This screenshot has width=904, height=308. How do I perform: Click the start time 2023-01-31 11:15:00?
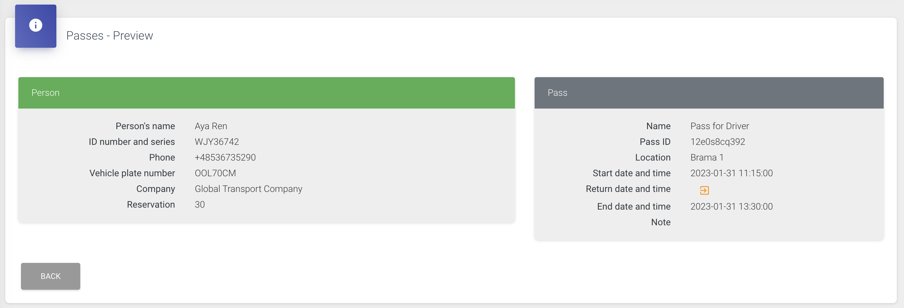[731, 173]
